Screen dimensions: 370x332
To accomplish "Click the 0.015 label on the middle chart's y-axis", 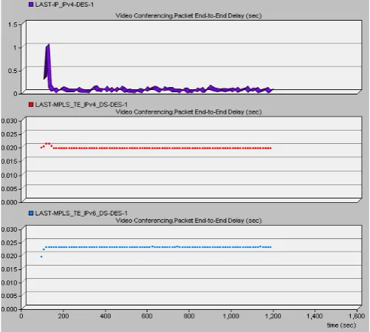I will [x=10, y=162].
